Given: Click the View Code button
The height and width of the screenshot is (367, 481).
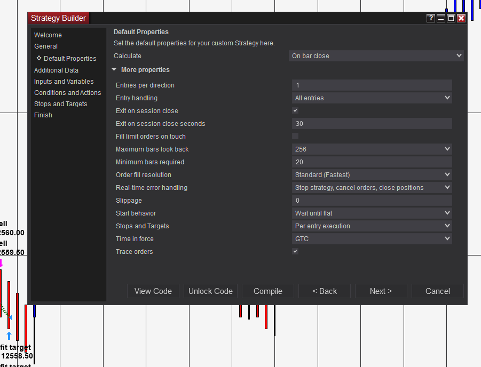Looking at the screenshot, I should [153, 291].
